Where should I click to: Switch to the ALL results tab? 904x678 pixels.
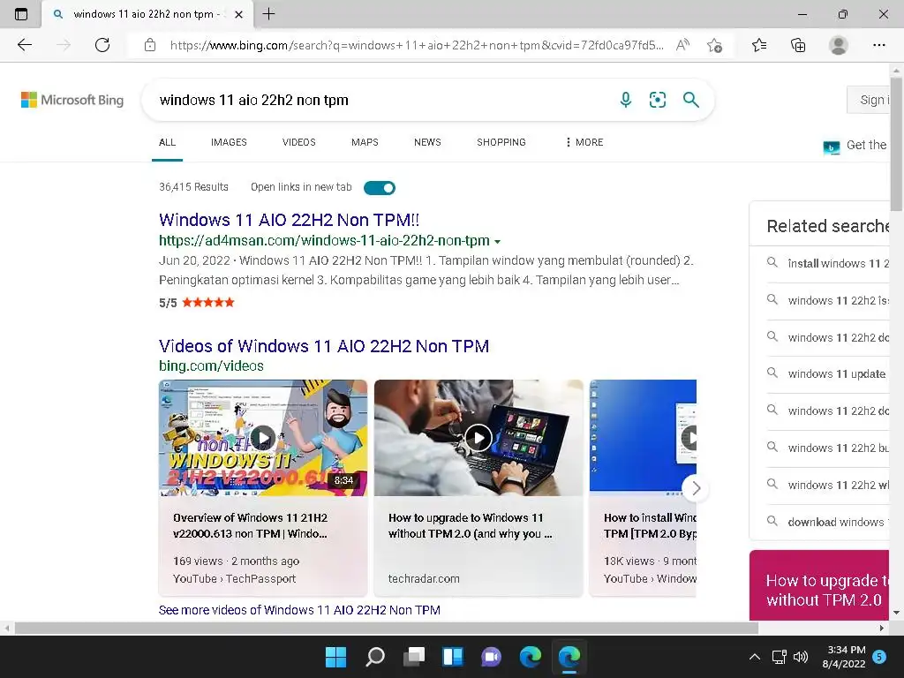[x=167, y=142]
